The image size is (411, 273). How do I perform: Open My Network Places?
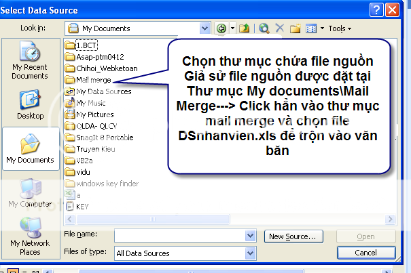tap(30, 236)
